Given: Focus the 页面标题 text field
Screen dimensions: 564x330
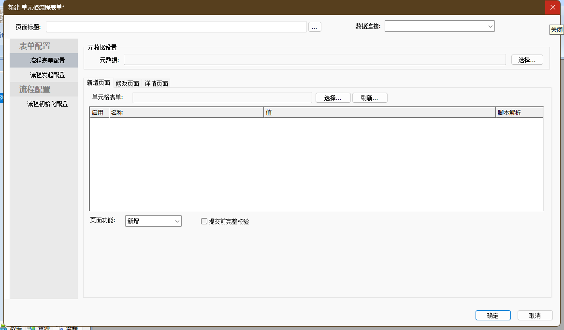Looking at the screenshot, I should 176,27.
